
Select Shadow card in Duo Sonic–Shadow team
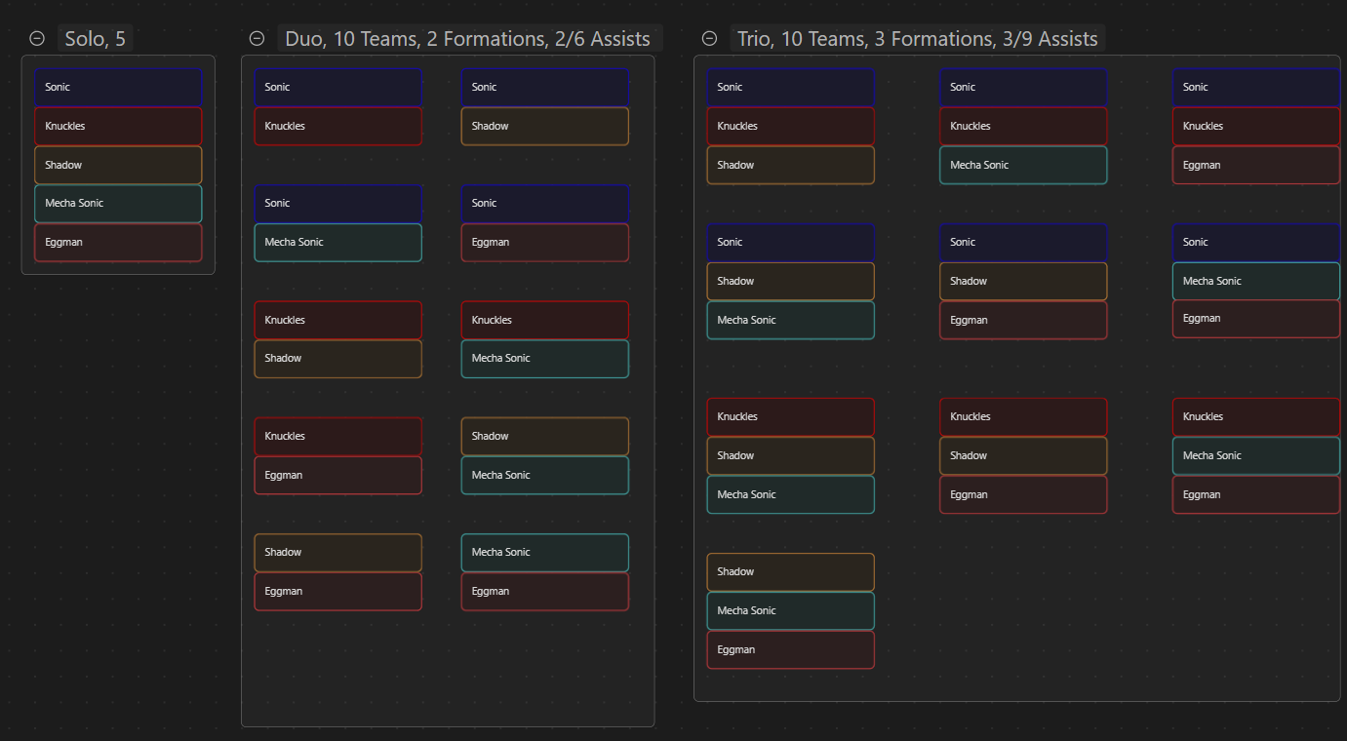[545, 127]
